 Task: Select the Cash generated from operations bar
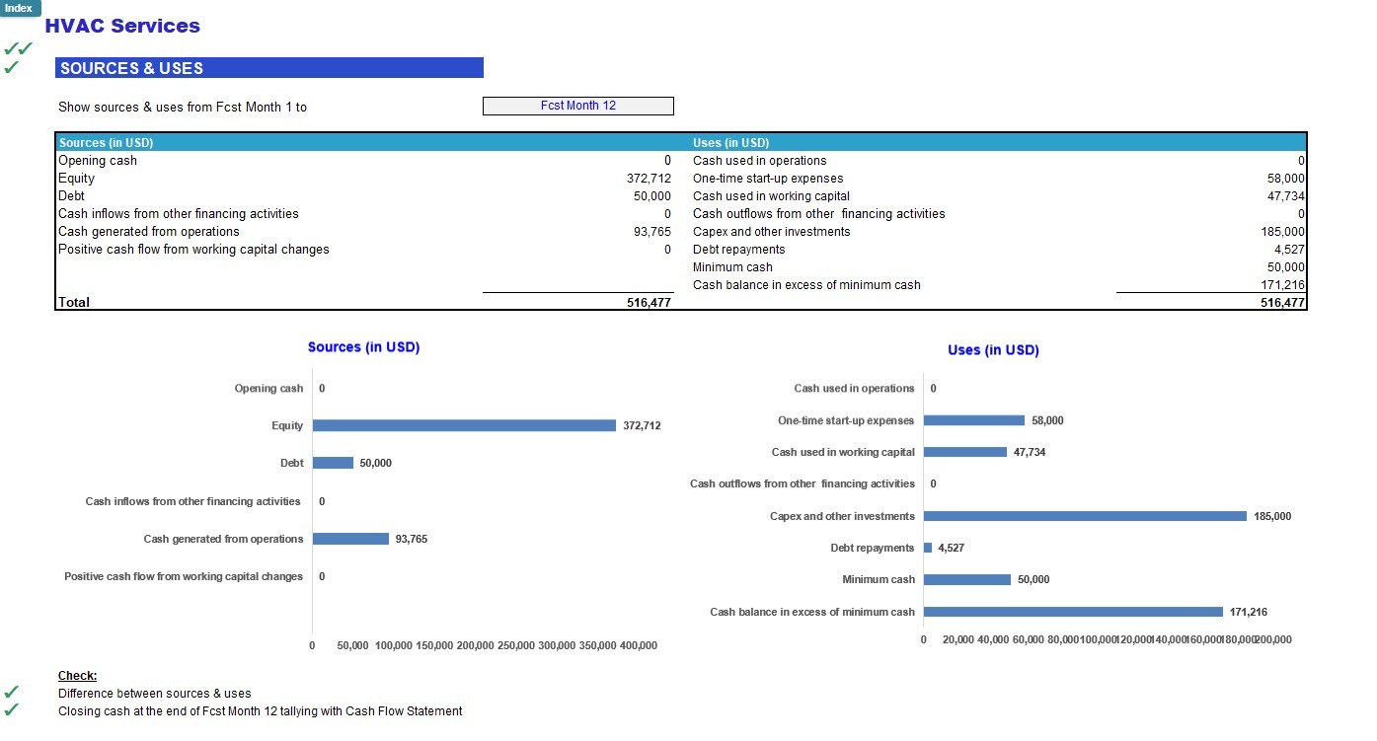pyautogui.click(x=350, y=538)
